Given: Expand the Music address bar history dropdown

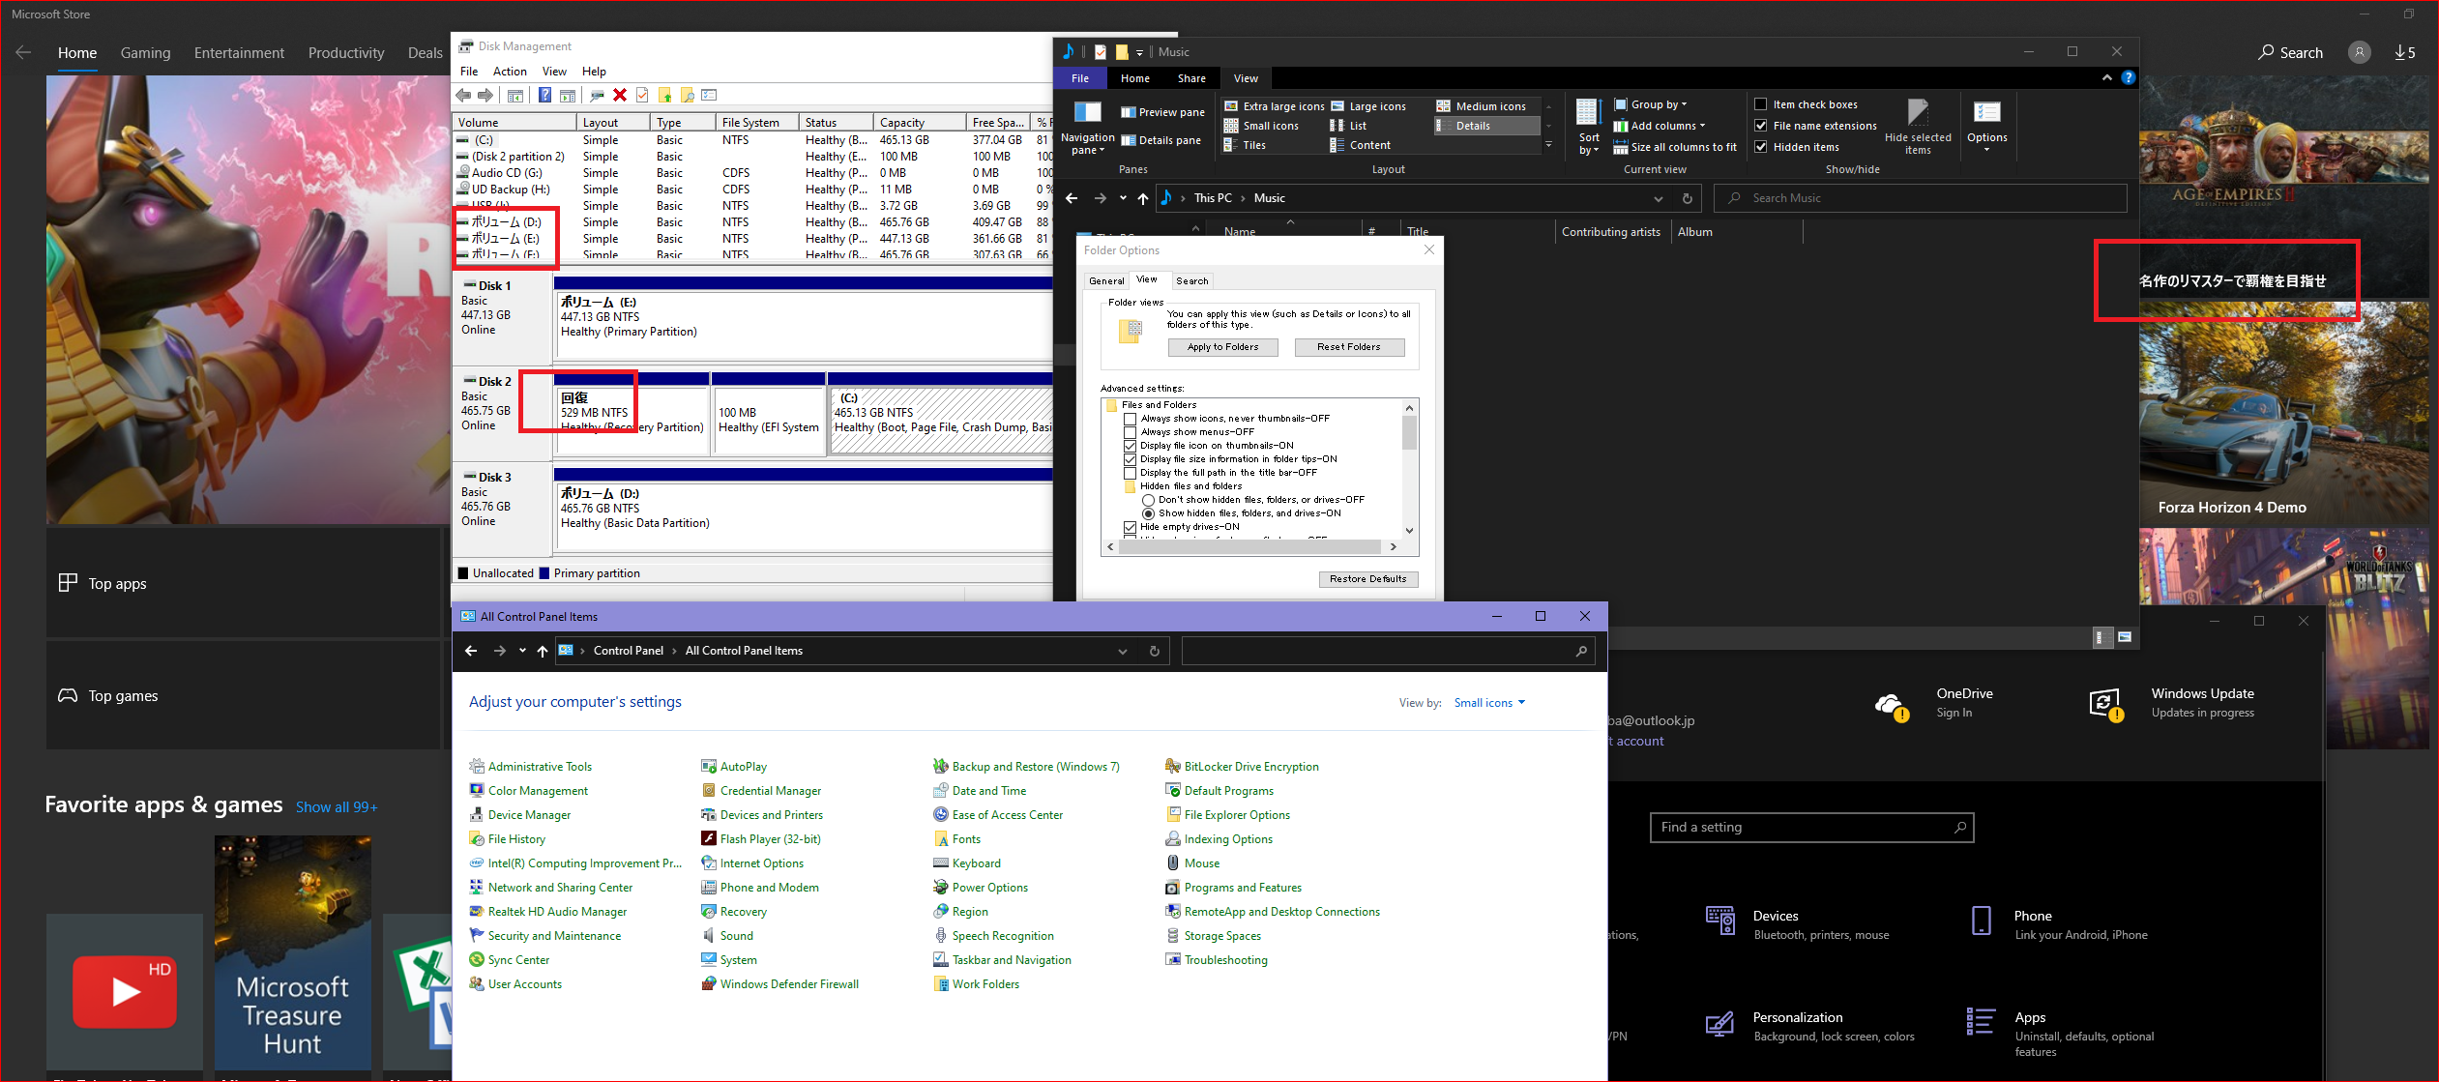Looking at the screenshot, I should [x=1658, y=198].
